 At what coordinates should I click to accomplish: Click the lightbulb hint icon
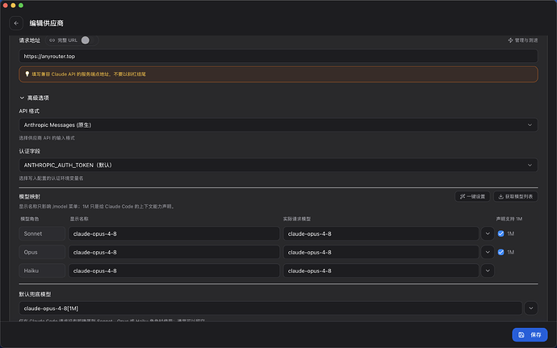[x=27, y=74]
